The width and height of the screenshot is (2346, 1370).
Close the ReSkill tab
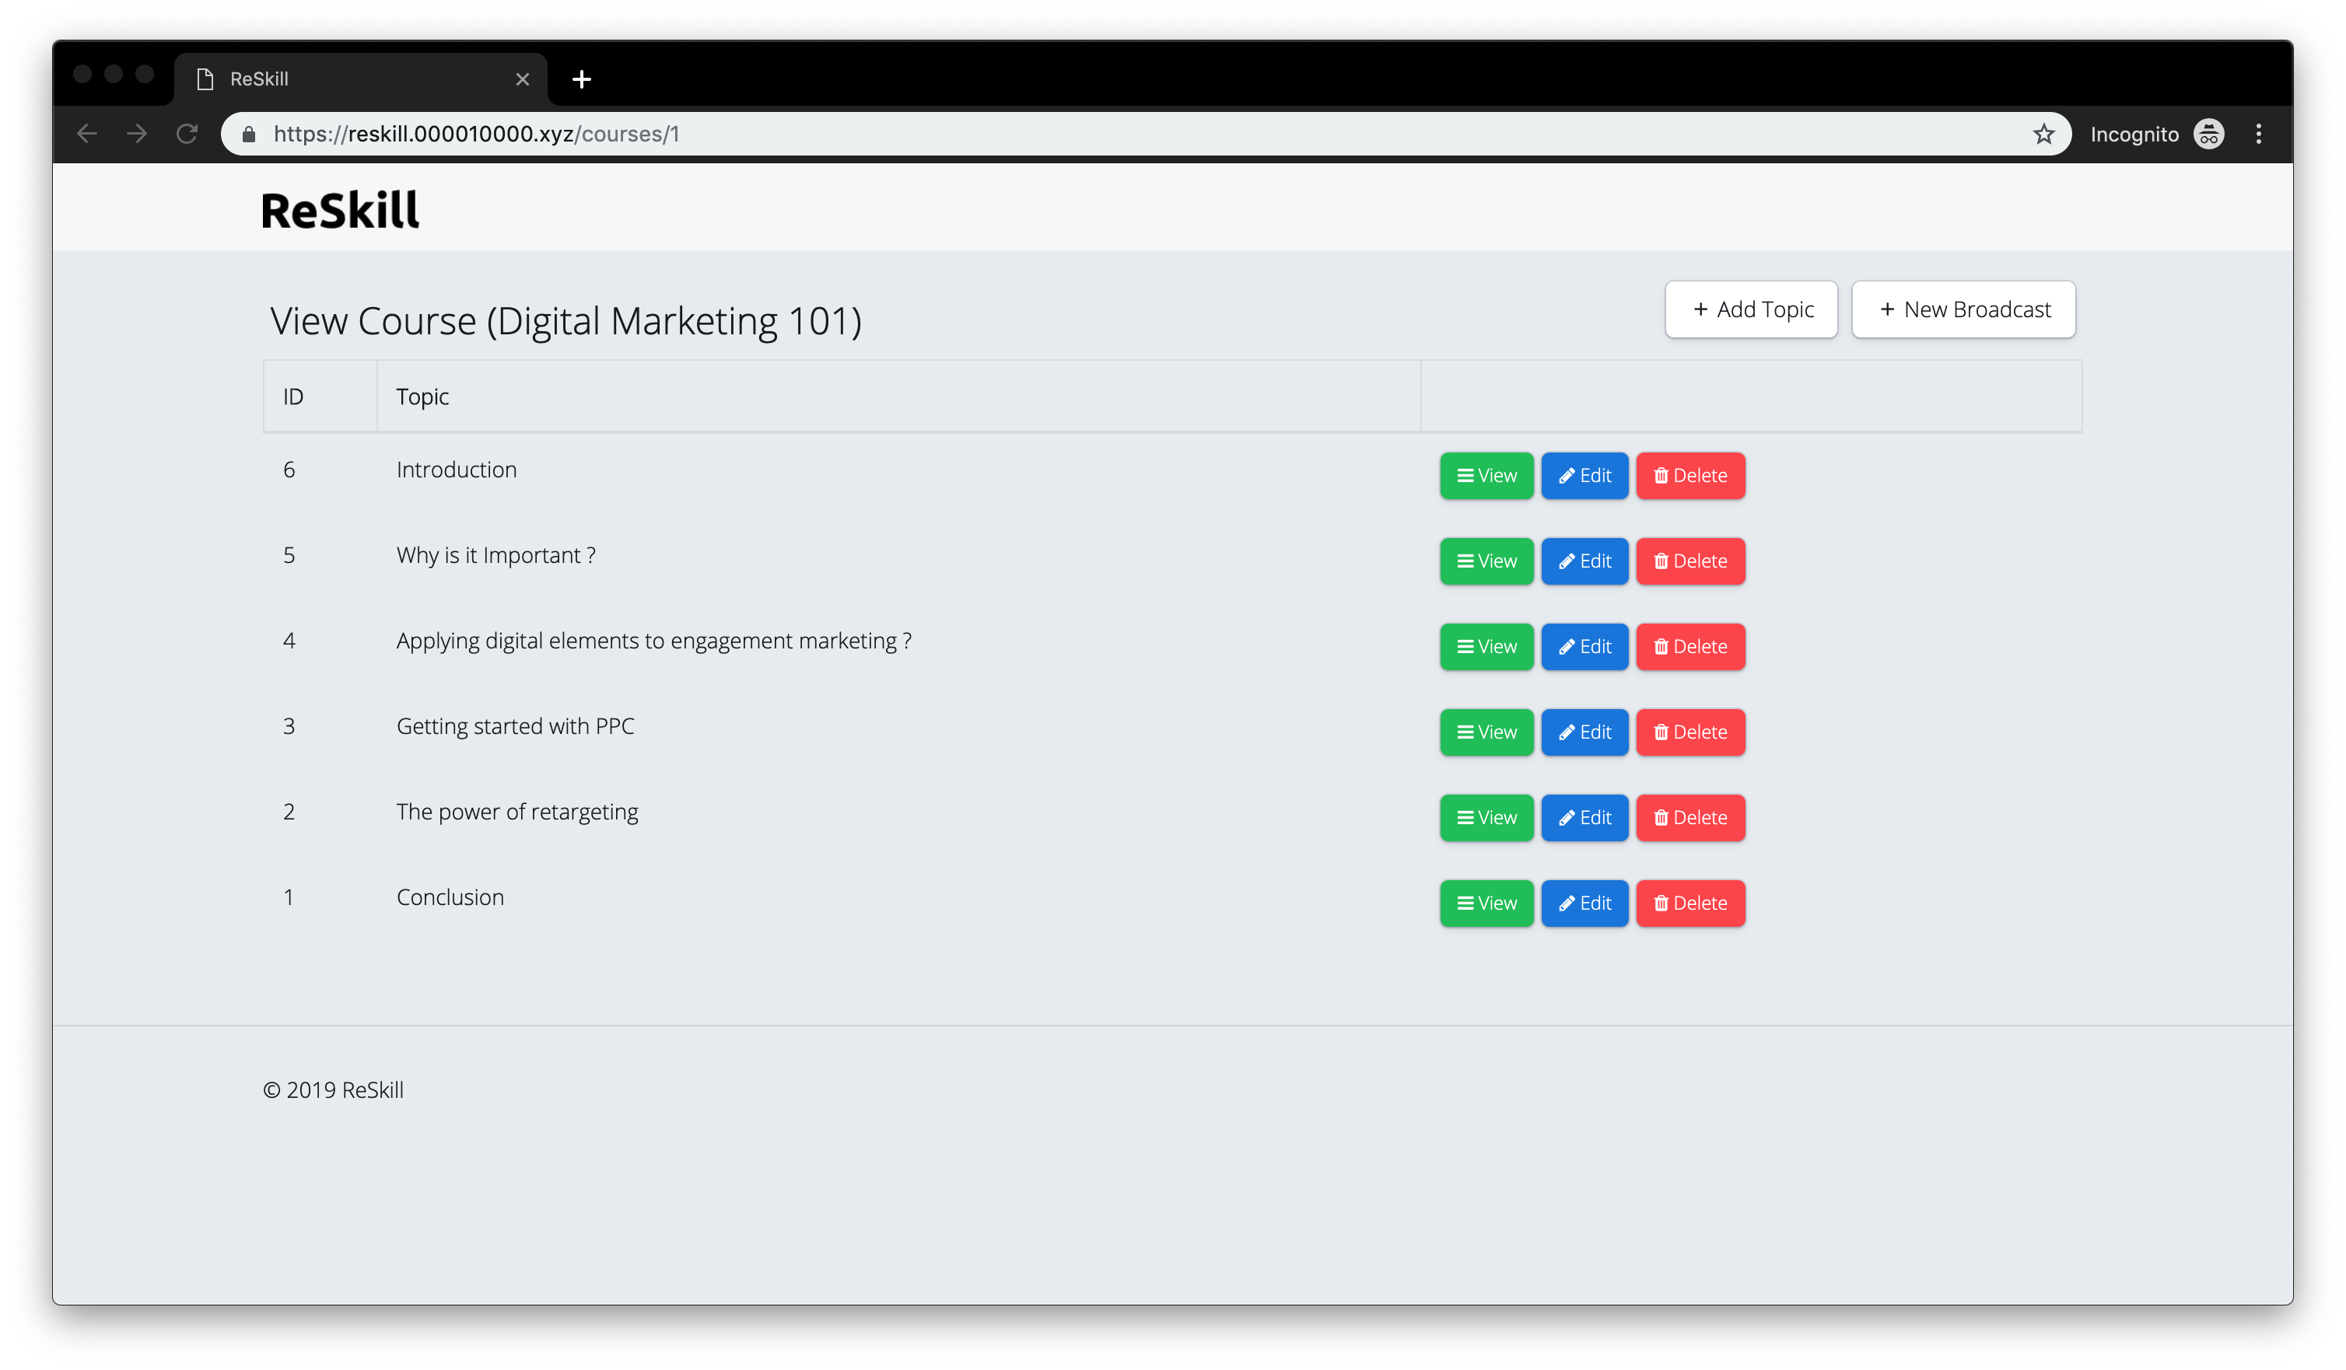point(522,79)
